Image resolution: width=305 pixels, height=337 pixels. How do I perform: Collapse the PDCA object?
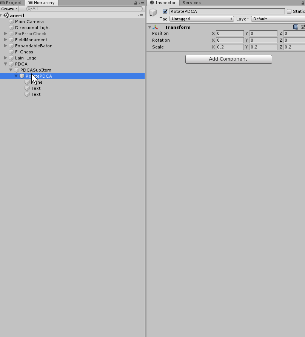click(x=6, y=64)
